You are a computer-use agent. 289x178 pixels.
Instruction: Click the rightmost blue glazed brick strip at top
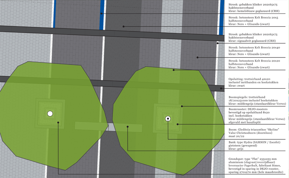(x=222, y=17)
